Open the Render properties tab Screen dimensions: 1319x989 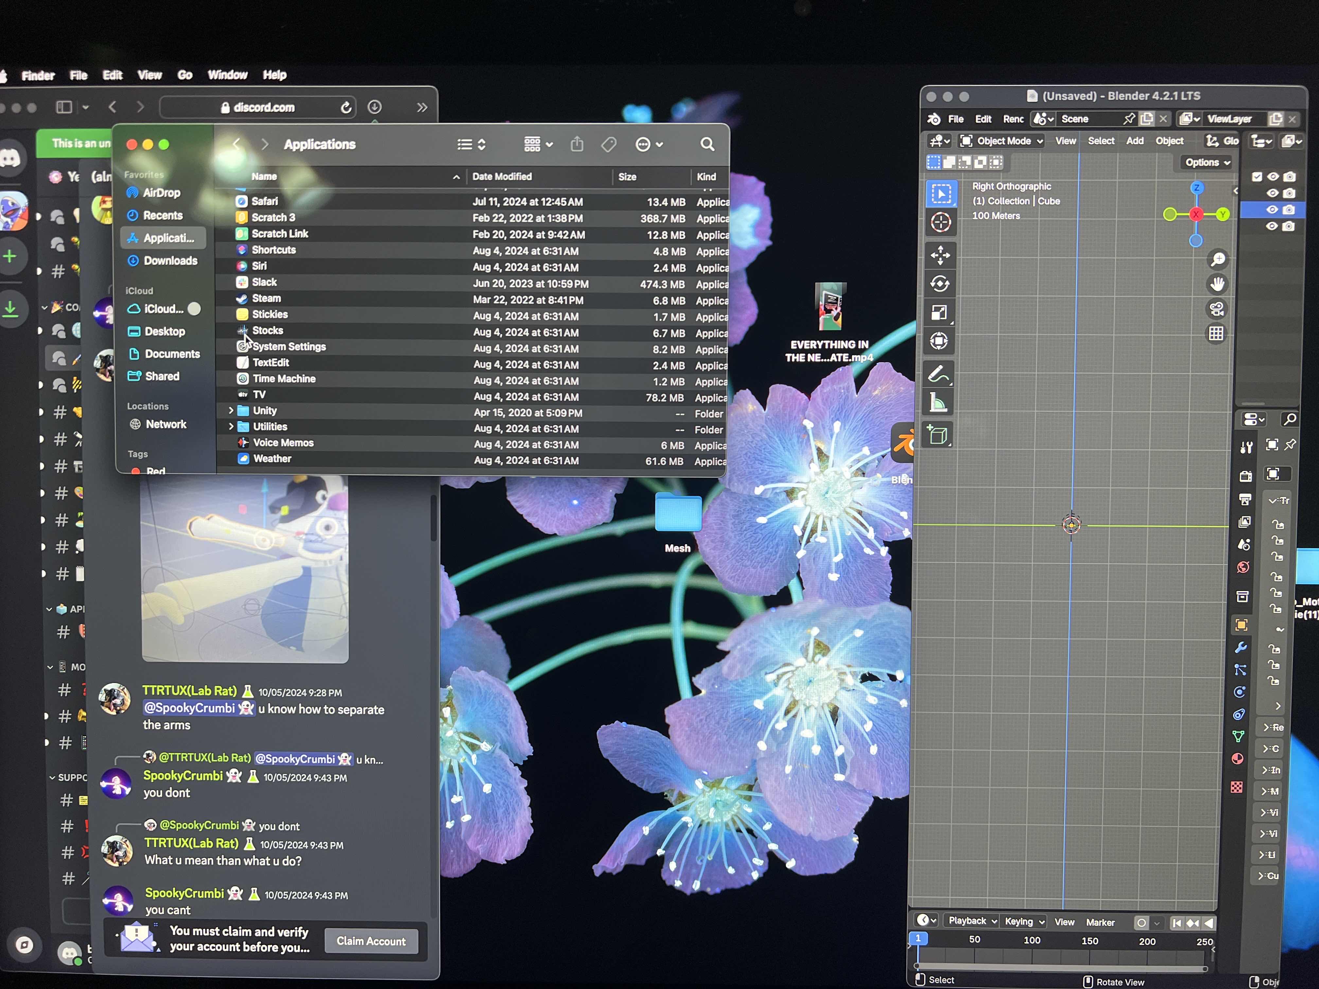click(x=1246, y=476)
